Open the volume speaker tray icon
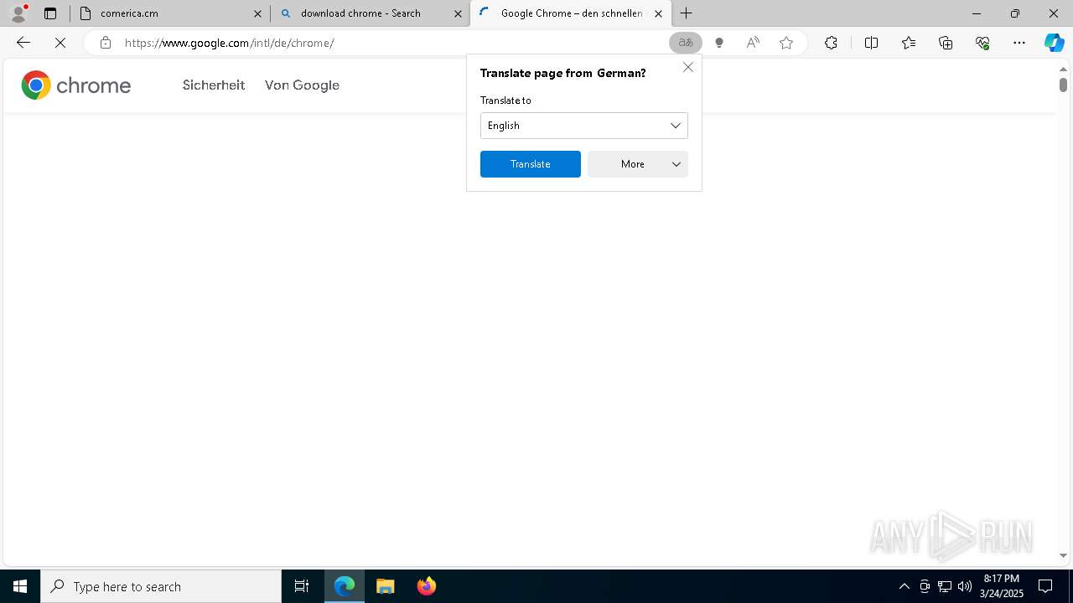1073x603 pixels. tap(965, 586)
